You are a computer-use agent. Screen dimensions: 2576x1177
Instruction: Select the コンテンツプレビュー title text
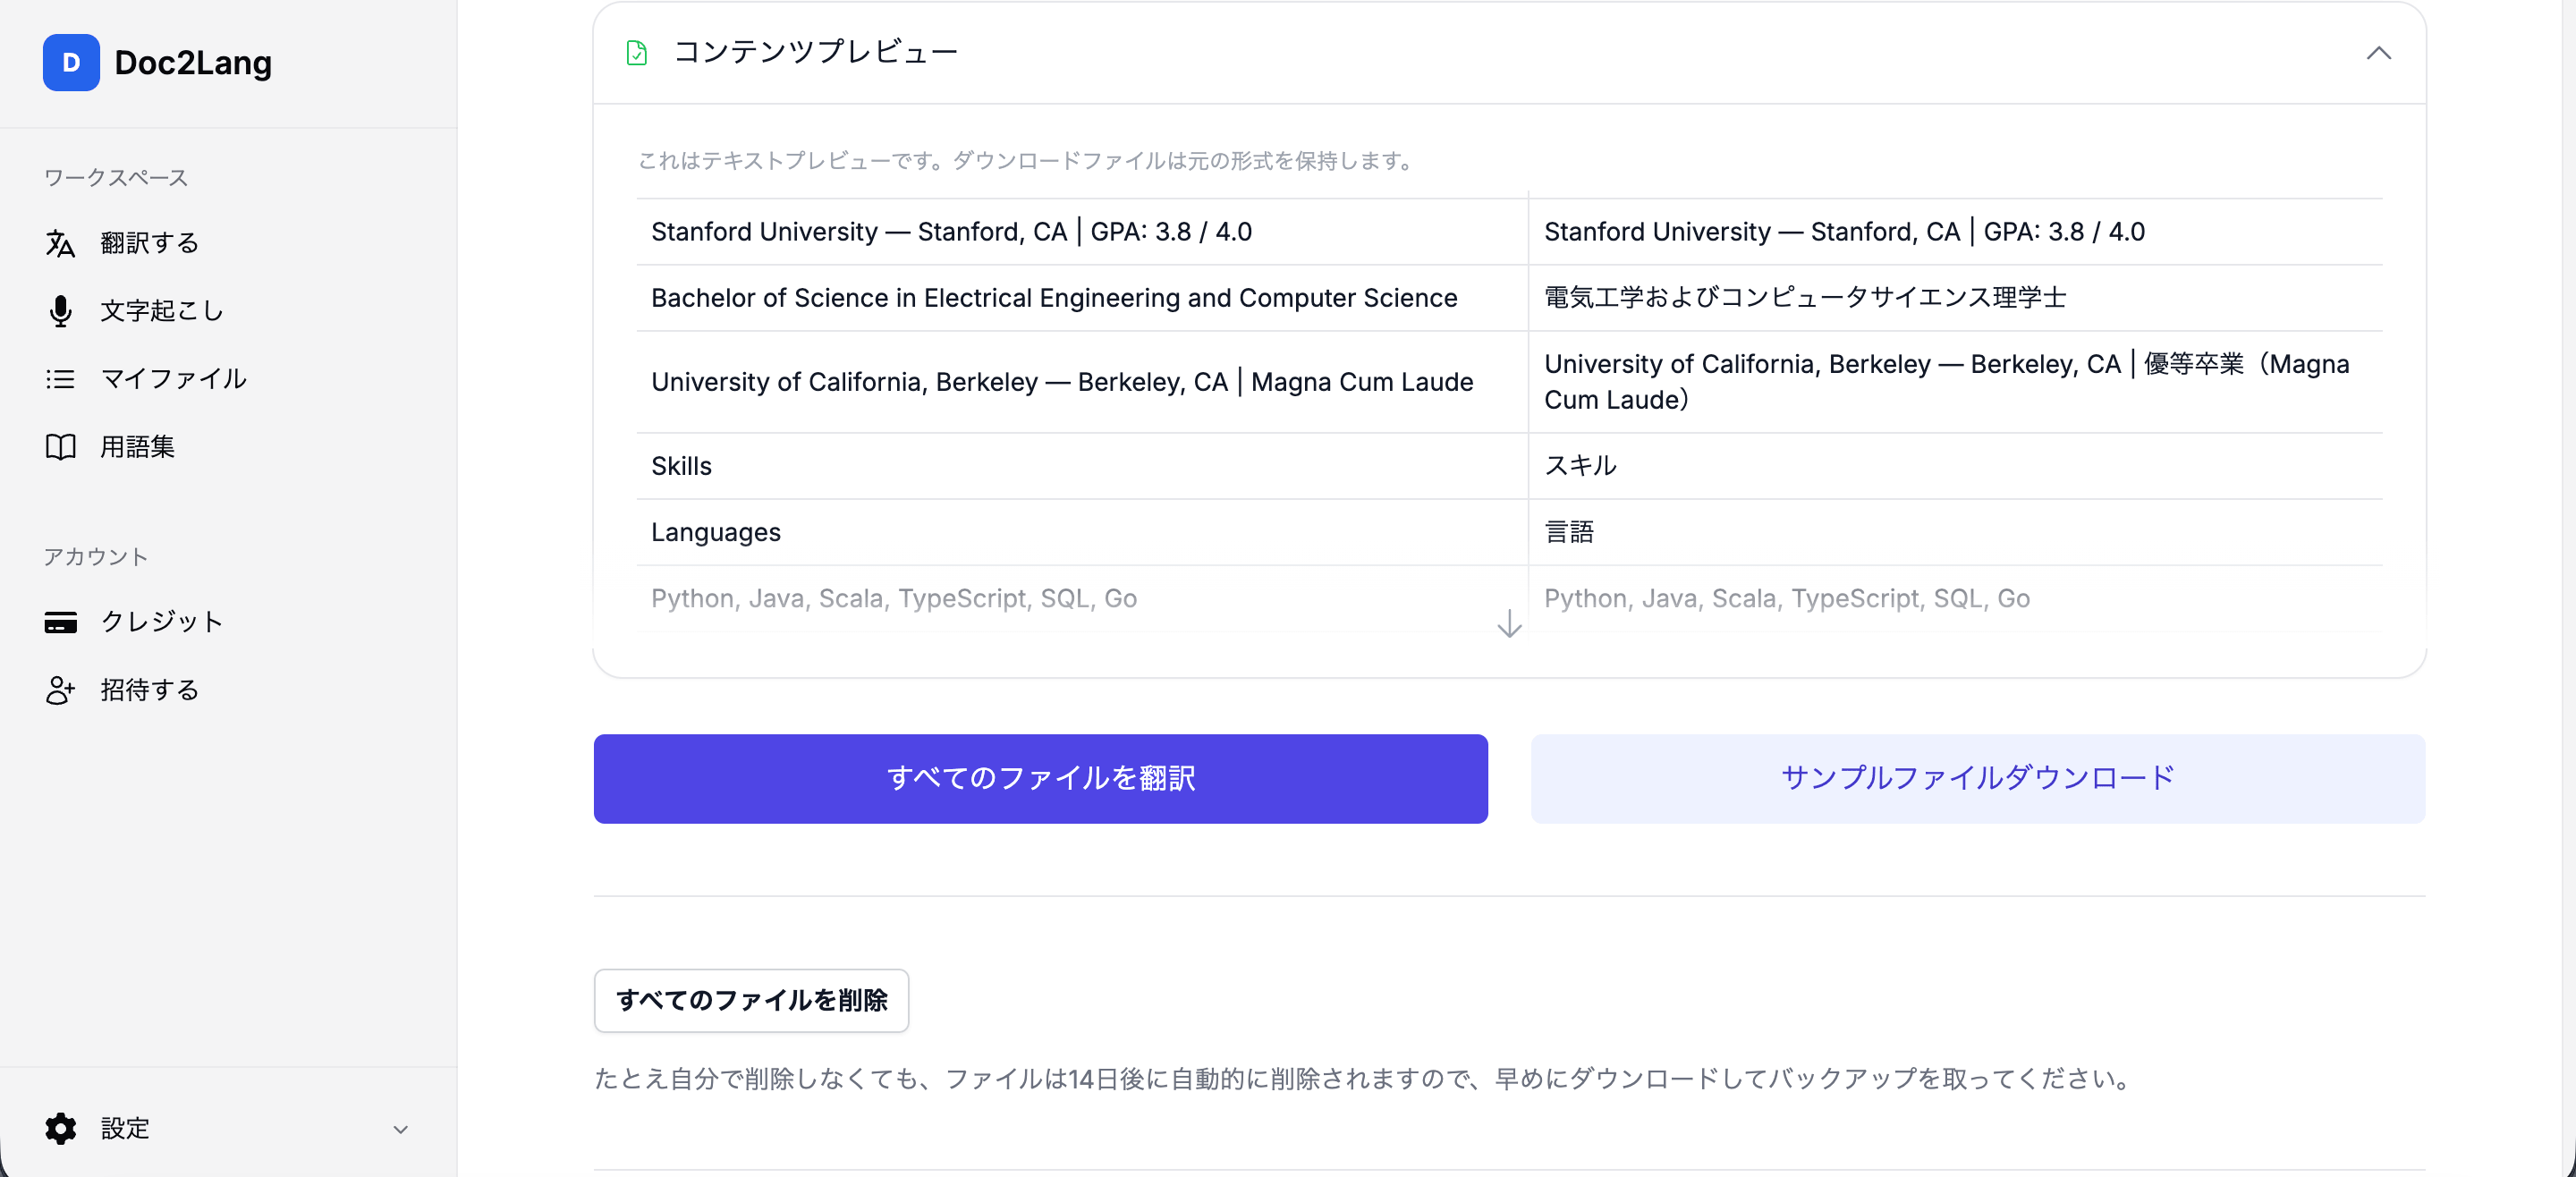coord(815,52)
